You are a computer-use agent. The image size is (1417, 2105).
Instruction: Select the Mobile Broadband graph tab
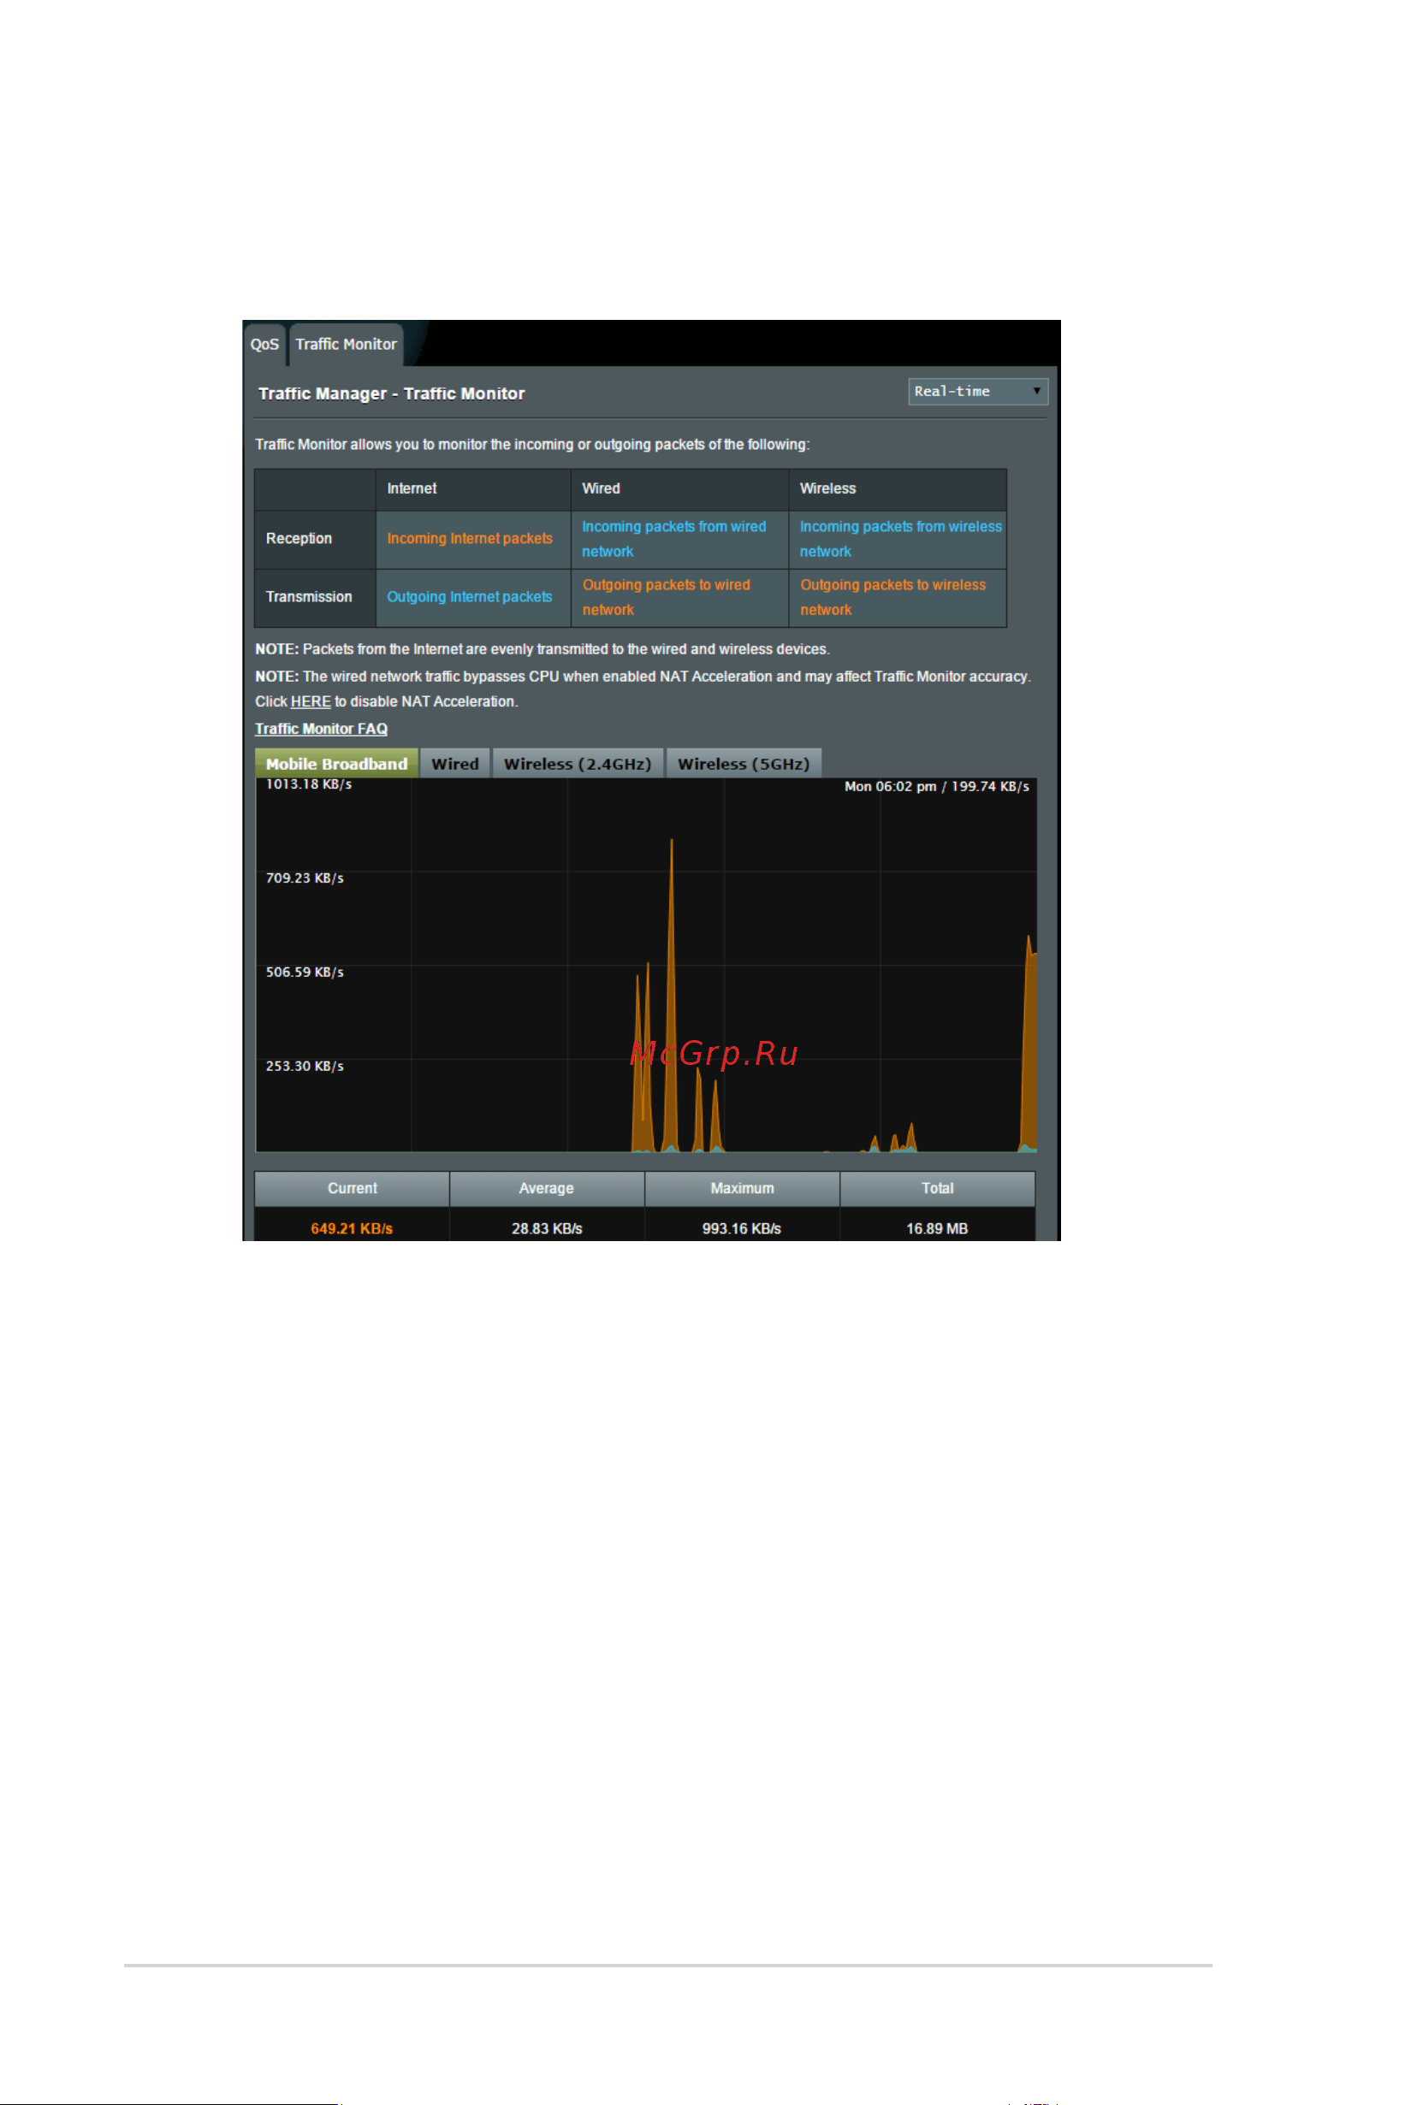click(336, 764)
